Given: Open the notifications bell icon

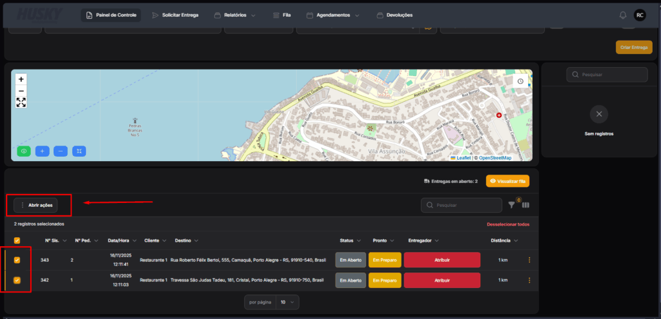Looking at the screenshot, I should [623, 15].
